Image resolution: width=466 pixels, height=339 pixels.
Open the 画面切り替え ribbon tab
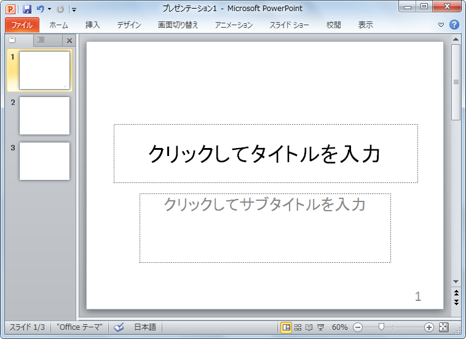(x=178, y=25)
